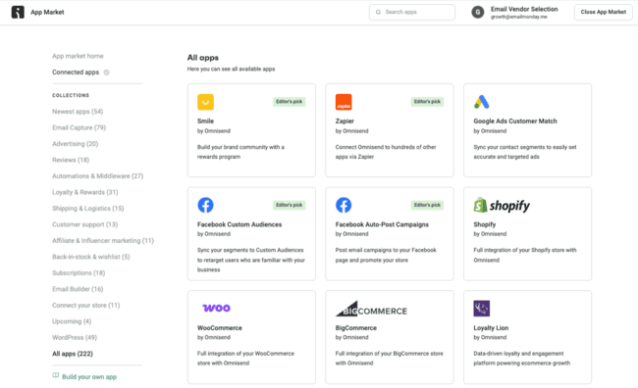This screenshot has width=638, height=388.
Task: Go to App market home
Action: 78,56
